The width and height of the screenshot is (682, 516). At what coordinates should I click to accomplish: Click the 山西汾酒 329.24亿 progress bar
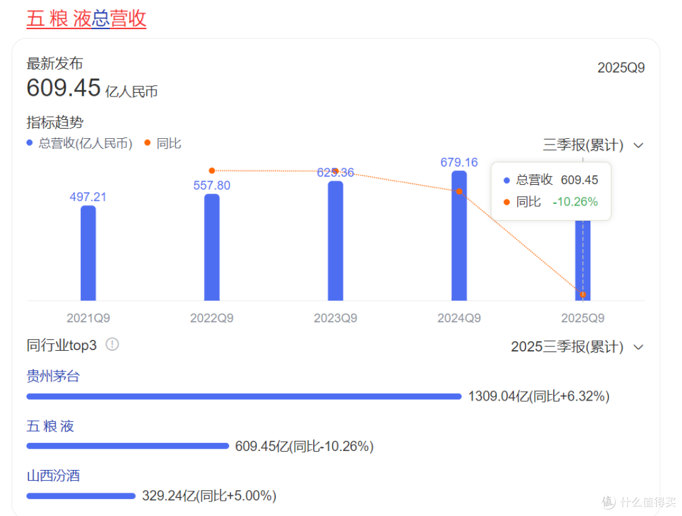tap(81, 496)
